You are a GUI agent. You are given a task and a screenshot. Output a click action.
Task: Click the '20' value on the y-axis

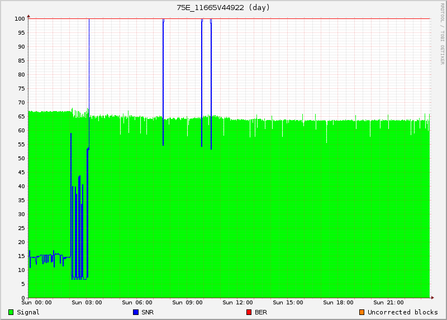coord(21,242)
